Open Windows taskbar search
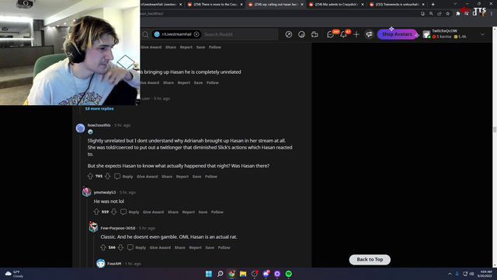 tap(220, 274)
